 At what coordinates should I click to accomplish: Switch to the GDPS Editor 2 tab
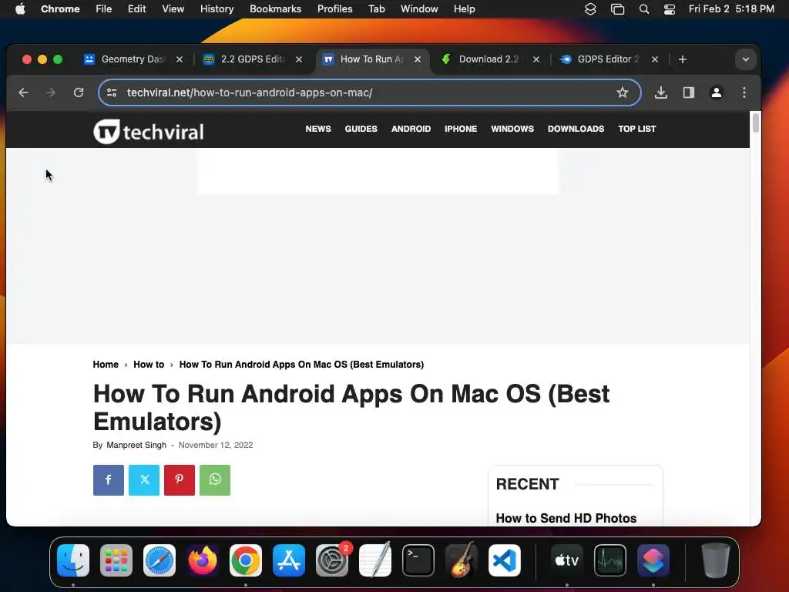pyautogui.click(x=608, y=59)
